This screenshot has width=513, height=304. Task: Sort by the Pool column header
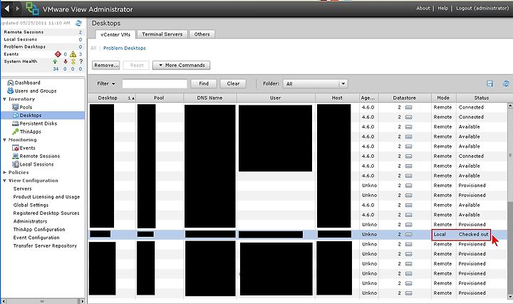click(x=159, y=98)
